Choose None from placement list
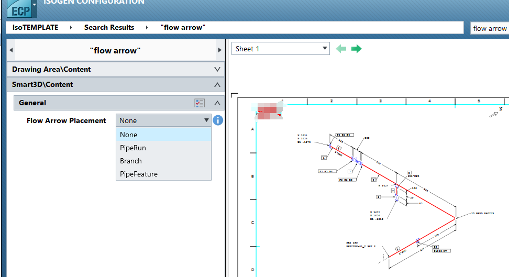509x277 pixels. (x=163, y=135)
